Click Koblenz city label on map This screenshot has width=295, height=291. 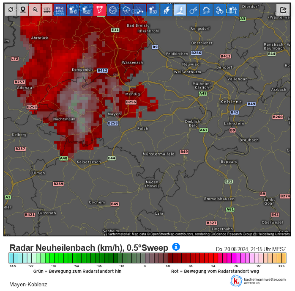click(231, 102)
